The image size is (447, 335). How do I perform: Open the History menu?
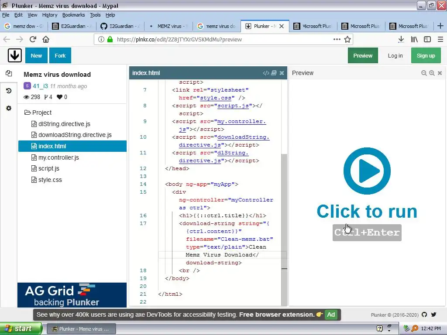pyautogui.click(x=50, y=15)
